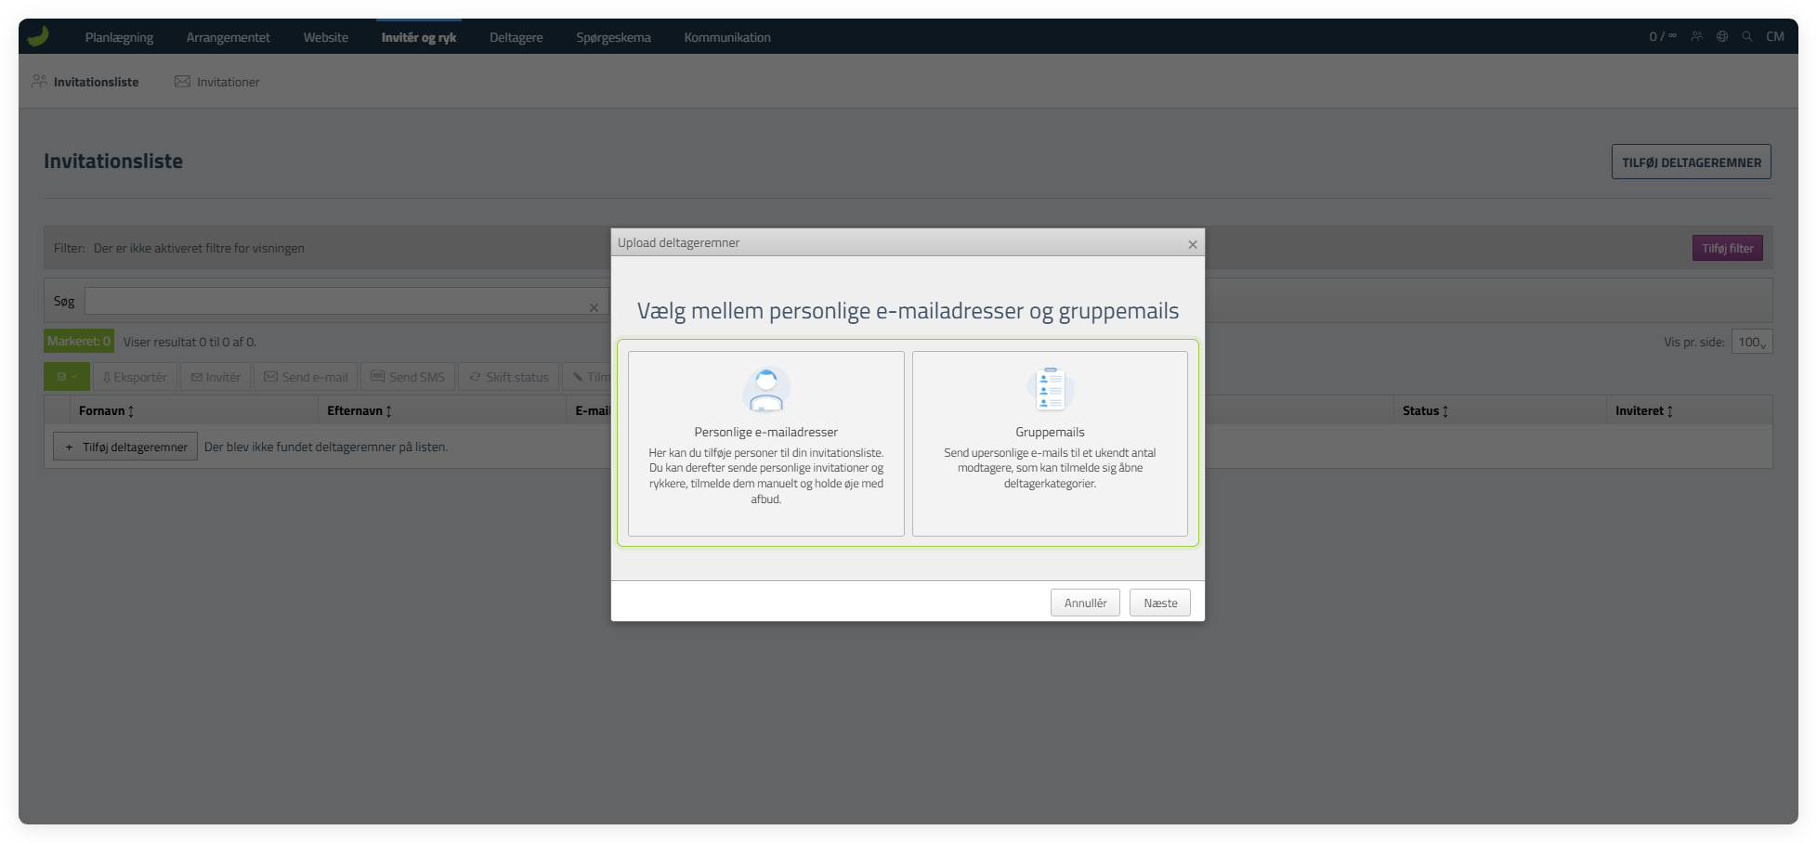Click the 0 / ∞ counter
1817x843 pixels.
[1663, 36]
